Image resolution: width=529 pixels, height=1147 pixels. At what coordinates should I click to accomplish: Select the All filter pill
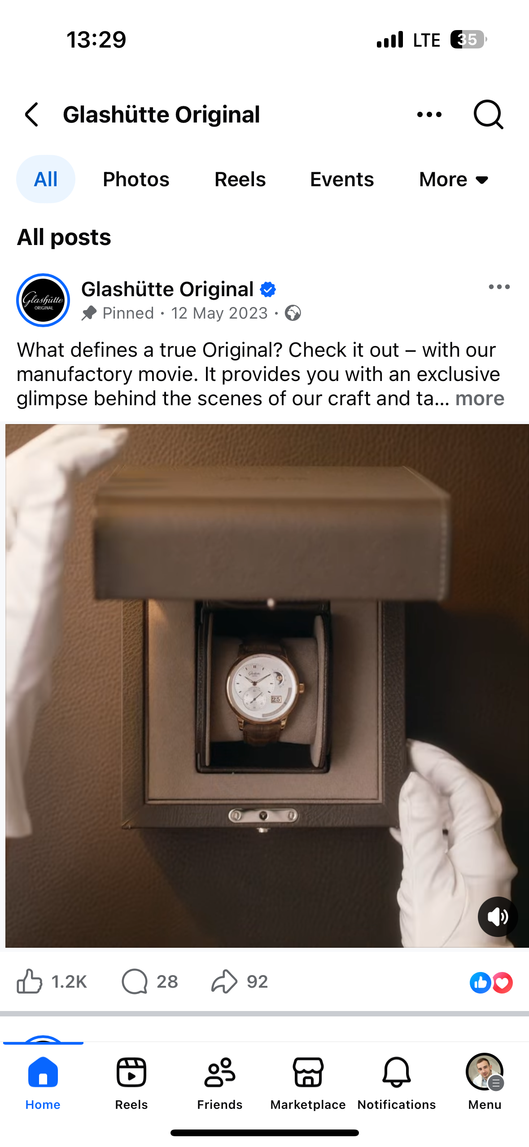coord(46,179)
